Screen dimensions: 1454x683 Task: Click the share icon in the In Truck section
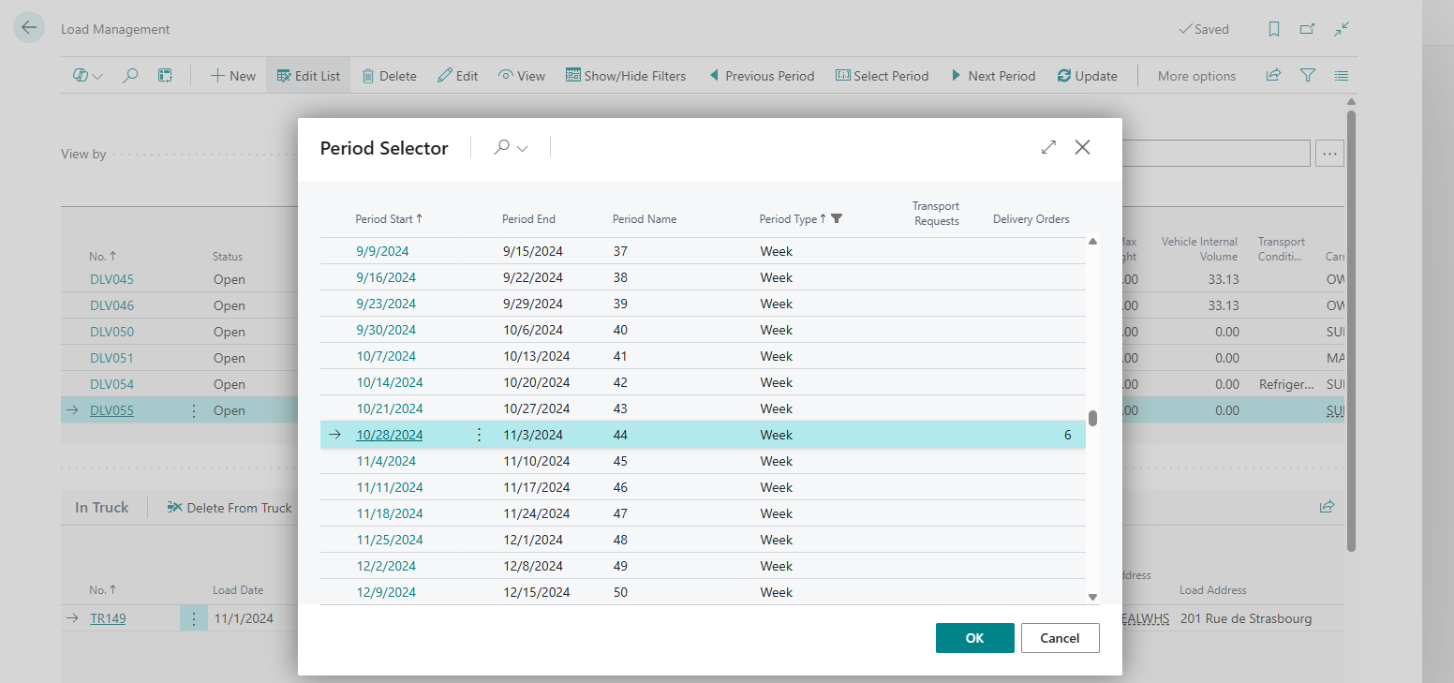[x=1327, y=507]
